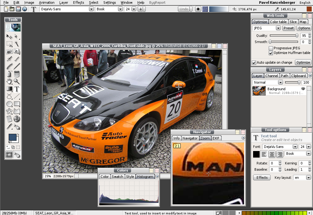This screenshot has width=313, height=215.
Task: Click the Preset button
Action: (x=289, y=28)
